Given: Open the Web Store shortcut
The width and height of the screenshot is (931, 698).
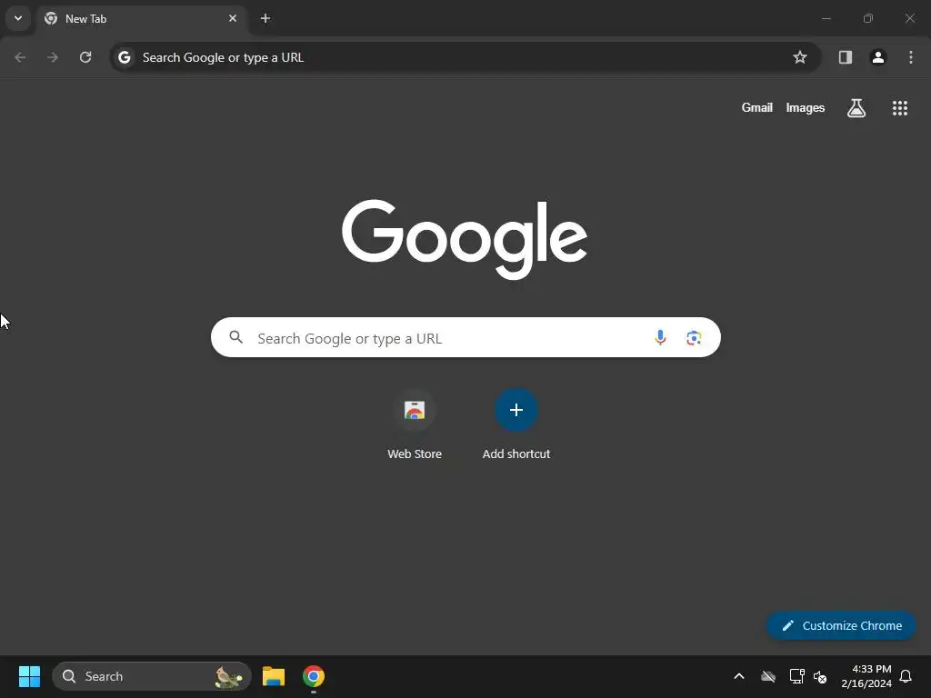Looking at the screenshot, I should pos(415,425).
